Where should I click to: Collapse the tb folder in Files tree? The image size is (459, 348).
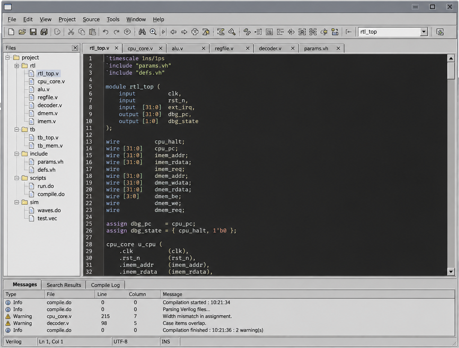coord(17,129)
